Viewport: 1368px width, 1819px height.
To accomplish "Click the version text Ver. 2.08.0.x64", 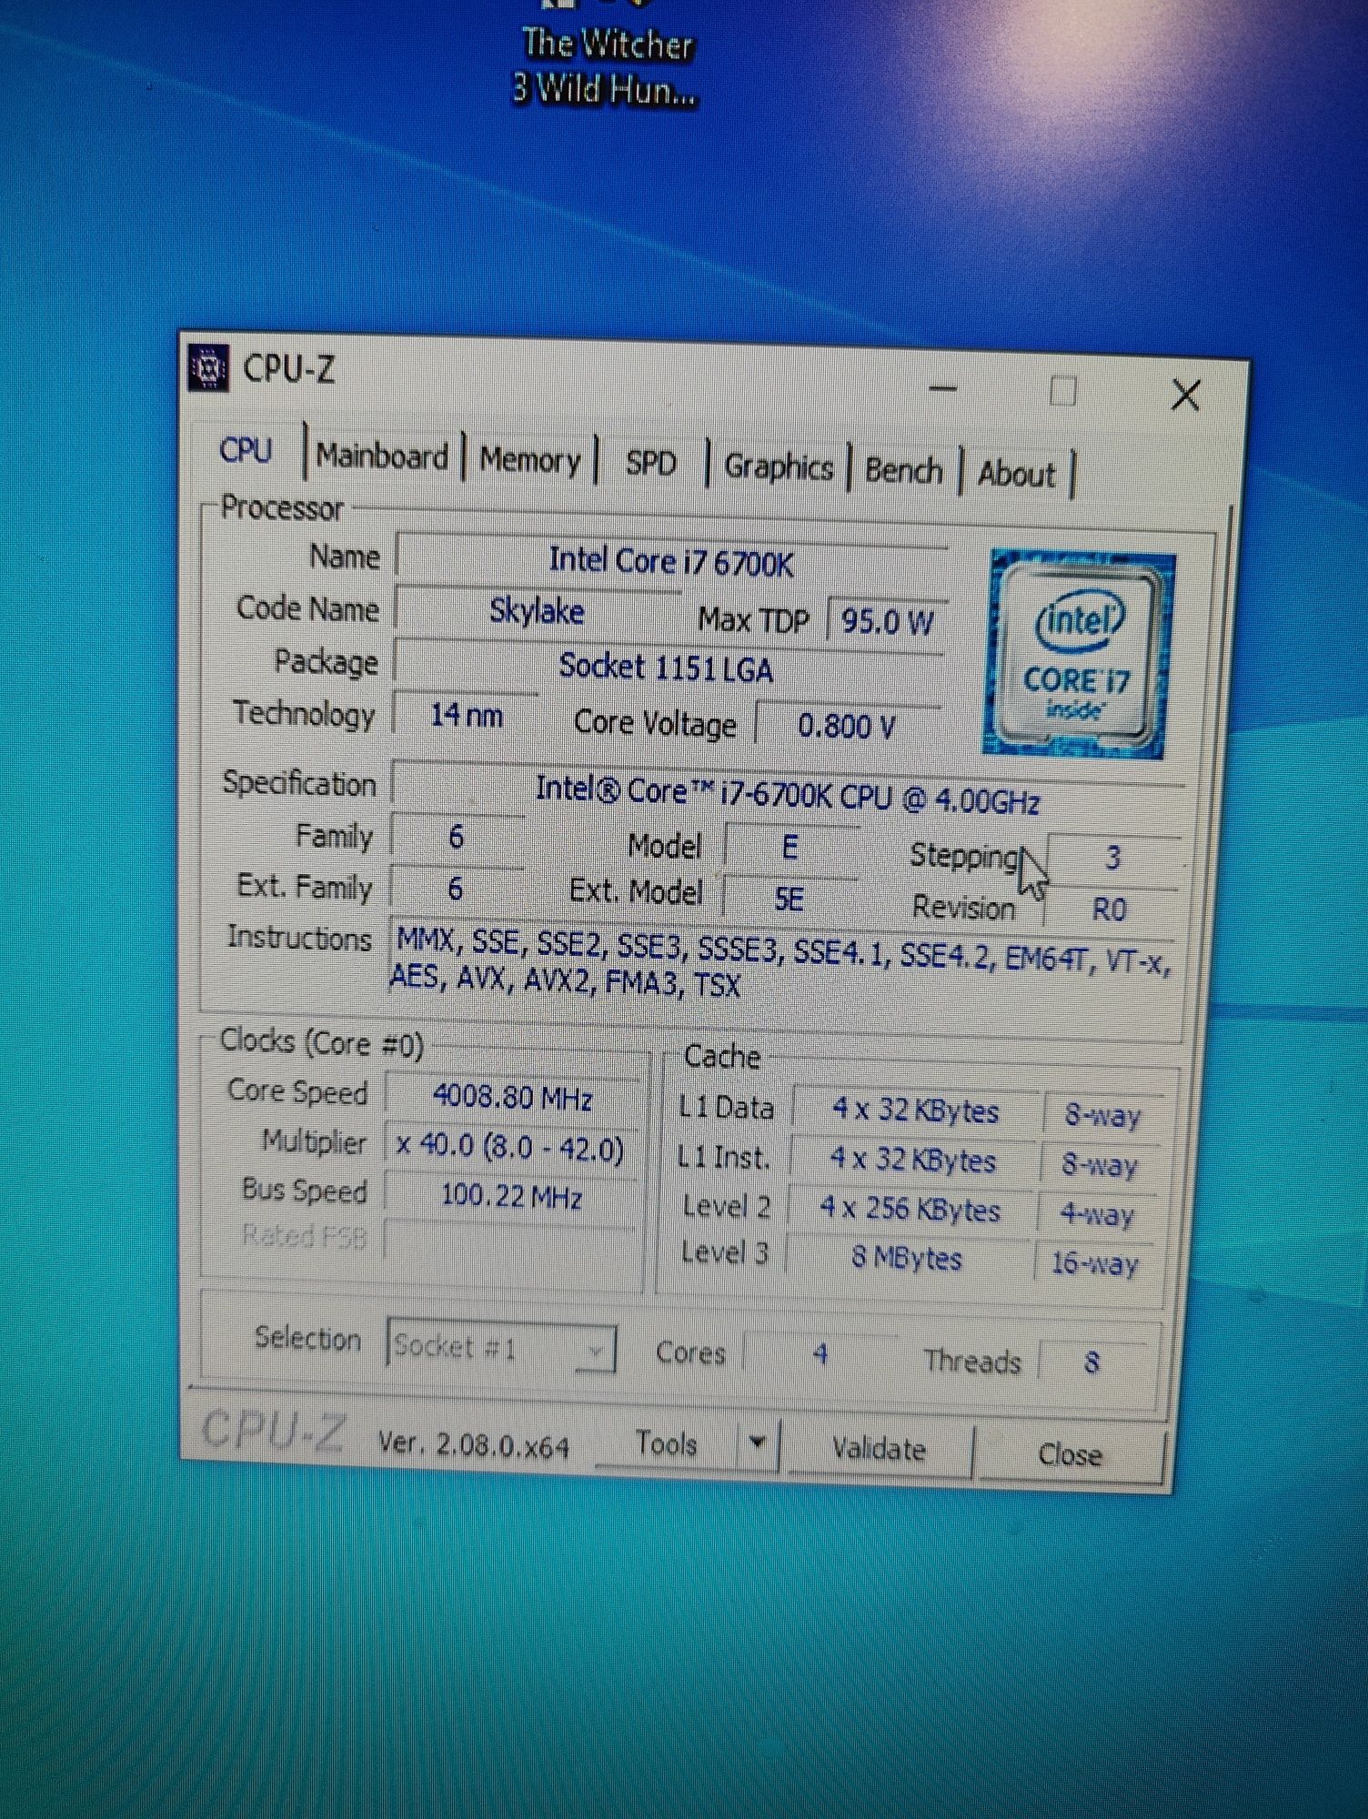I will pyautogui.click(x=474, y=1444).
